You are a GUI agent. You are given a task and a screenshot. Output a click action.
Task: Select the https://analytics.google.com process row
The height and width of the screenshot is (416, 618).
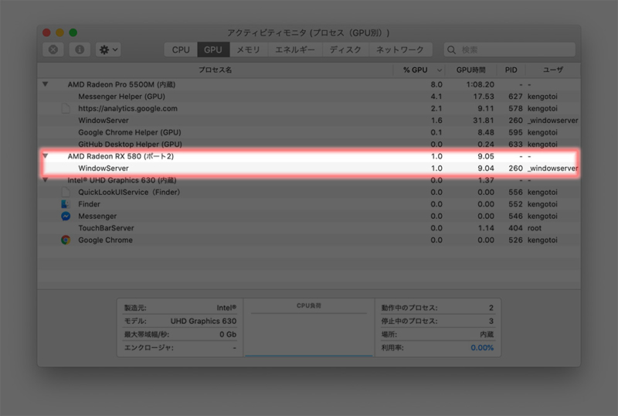point(308,108)
